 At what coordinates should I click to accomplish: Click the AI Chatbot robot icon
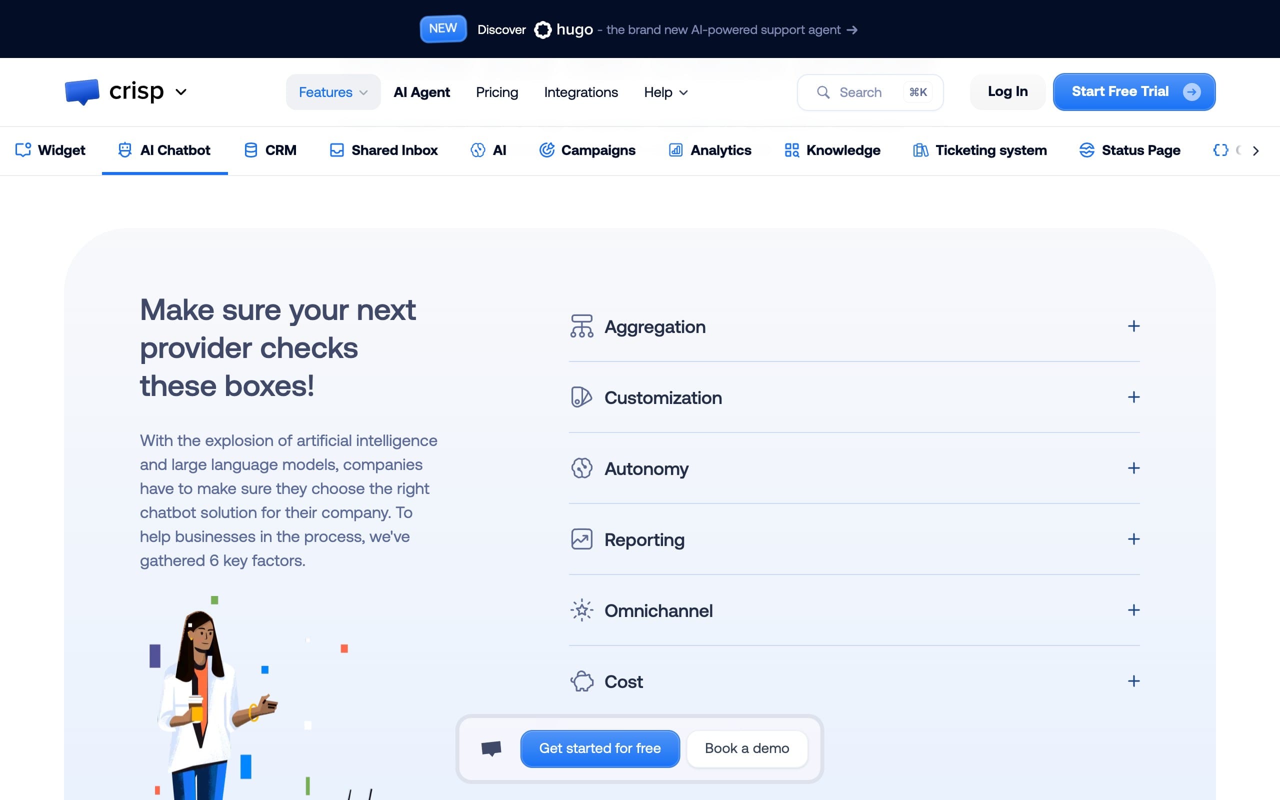[125, 150]
